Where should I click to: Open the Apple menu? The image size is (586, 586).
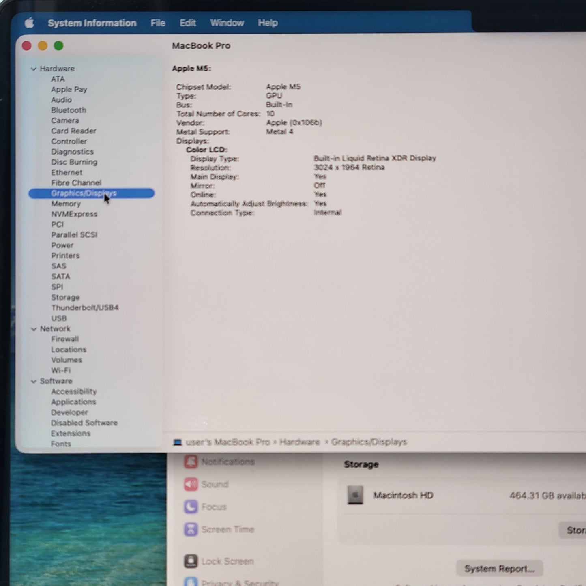[x=29, y=23]
